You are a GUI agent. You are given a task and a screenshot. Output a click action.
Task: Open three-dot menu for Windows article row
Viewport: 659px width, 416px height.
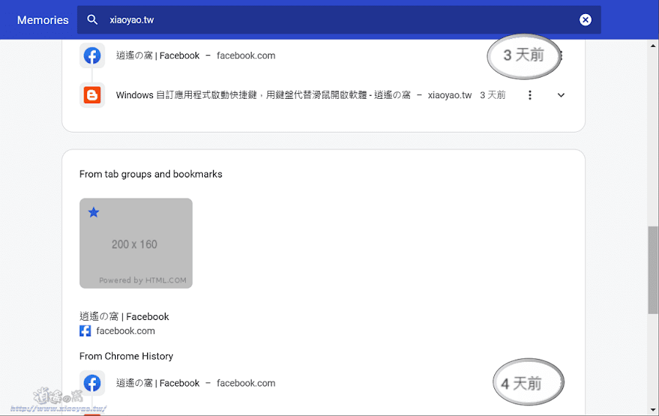(x=529, y=95)
